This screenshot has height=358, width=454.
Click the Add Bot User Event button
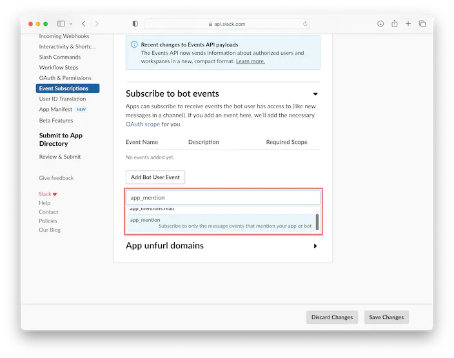click(155, 177)
